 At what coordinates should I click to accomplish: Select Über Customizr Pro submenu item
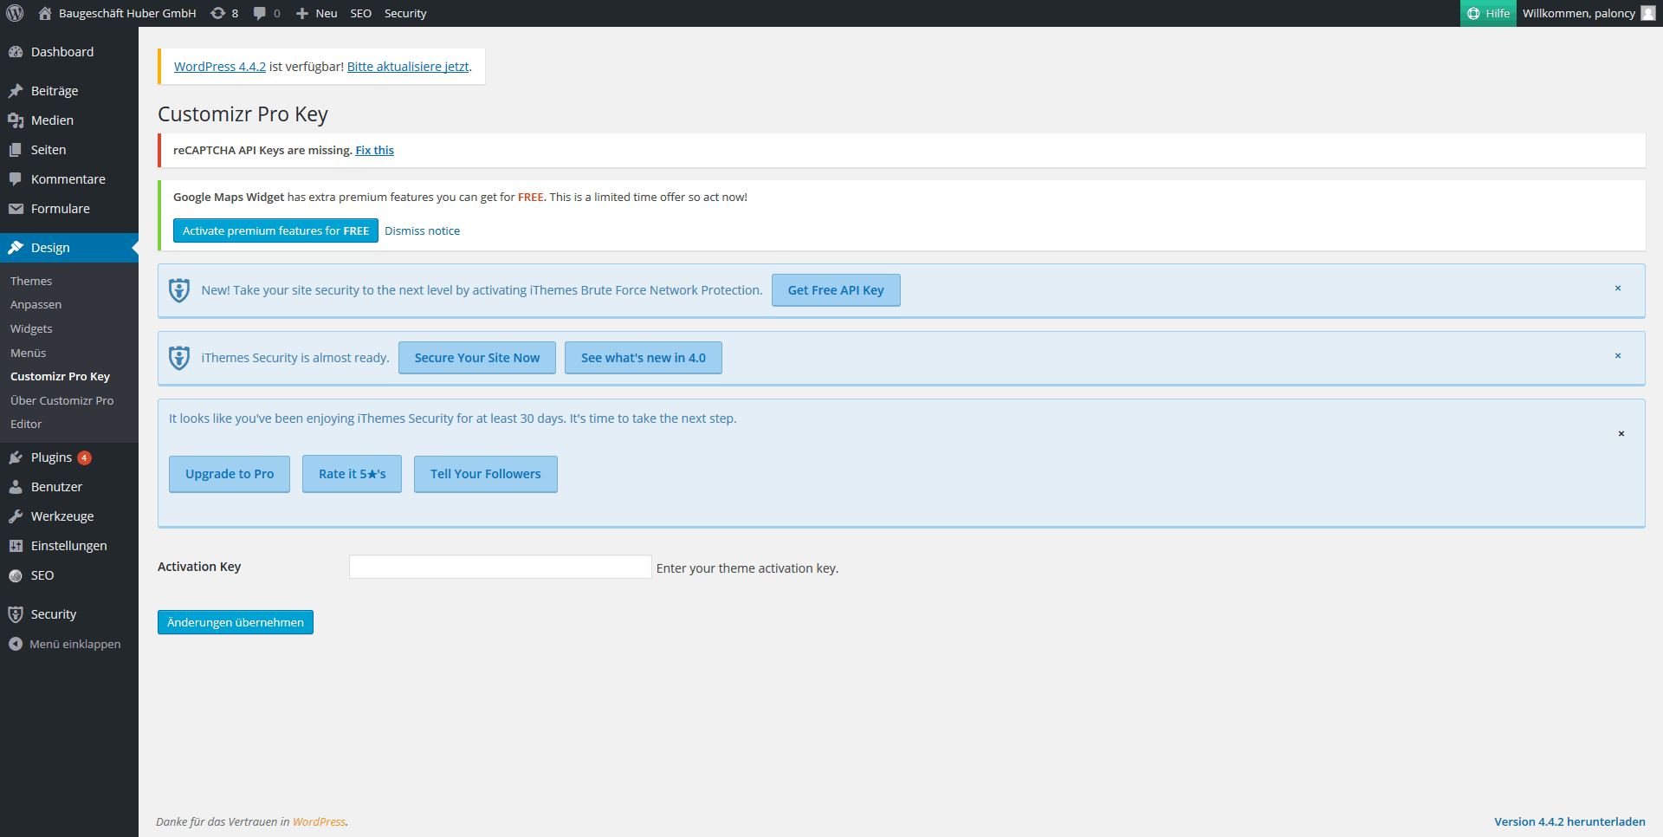pos(61,401)
